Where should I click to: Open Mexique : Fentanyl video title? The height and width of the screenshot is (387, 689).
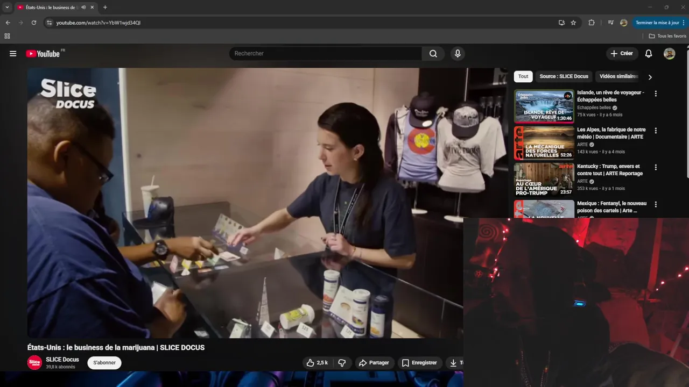pos(611,207)
